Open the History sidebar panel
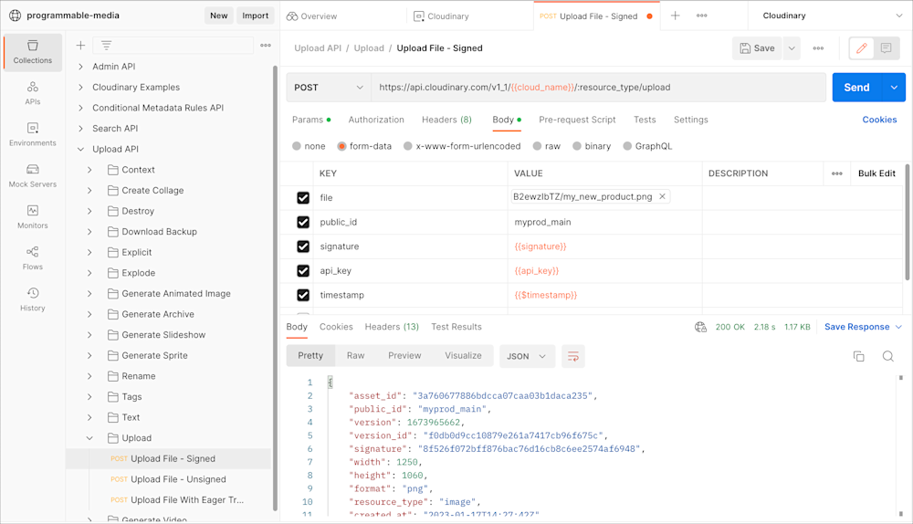The width and height of the screenshot is (913, 524). 33,299
